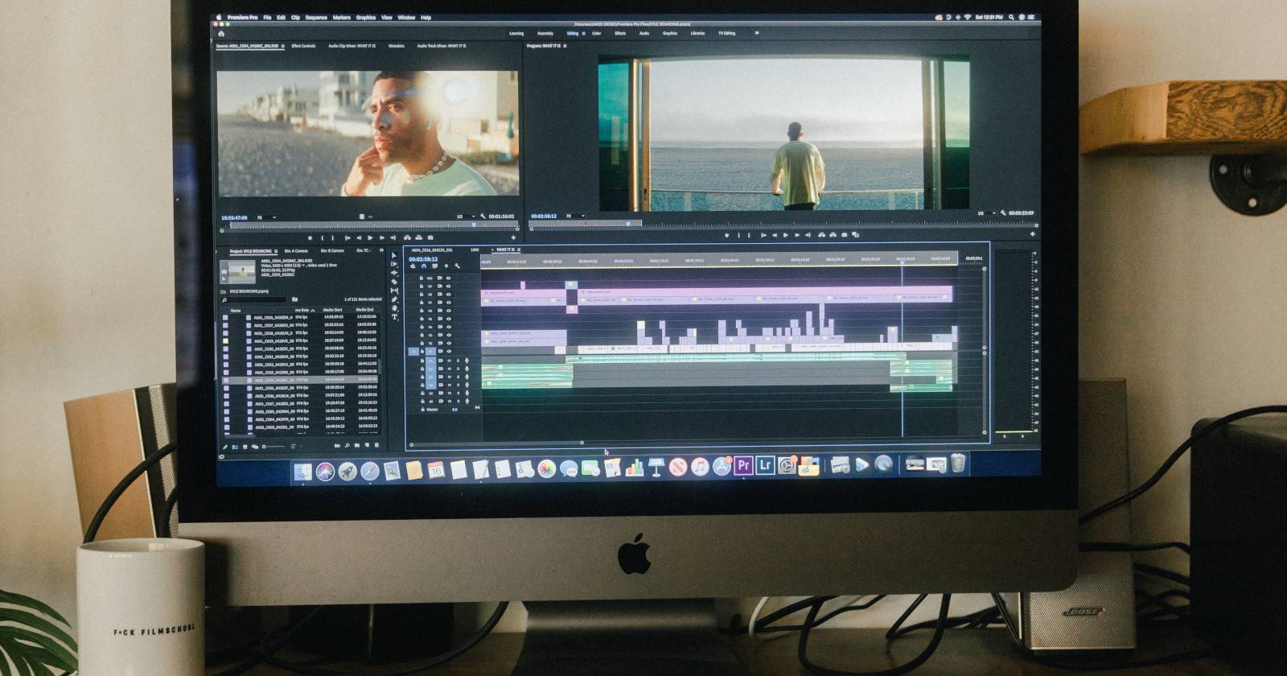Viewport: 1287px width, 676px height.
Task: Play the Program monitor sequence
Action: [x=786, y=235]
